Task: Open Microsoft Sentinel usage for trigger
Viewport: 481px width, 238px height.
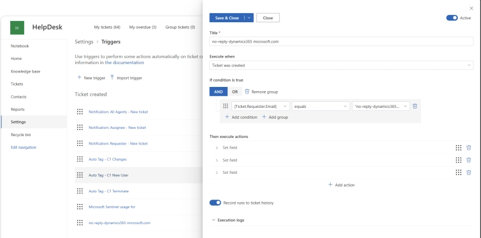Action: point(112,207)
